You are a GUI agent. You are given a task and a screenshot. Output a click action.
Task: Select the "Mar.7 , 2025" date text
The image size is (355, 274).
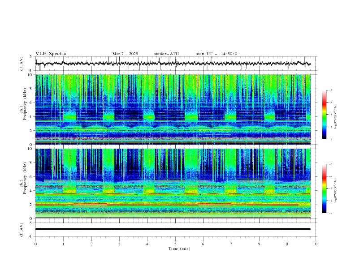point(125,54)
